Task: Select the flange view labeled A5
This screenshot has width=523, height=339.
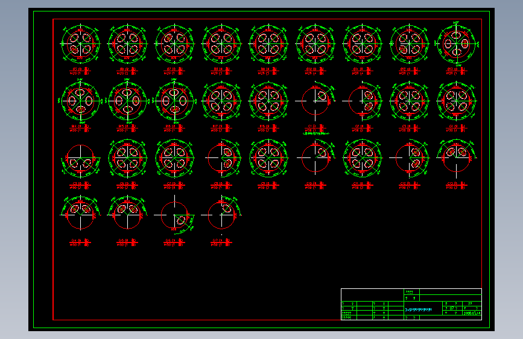Action: [80, 43]
